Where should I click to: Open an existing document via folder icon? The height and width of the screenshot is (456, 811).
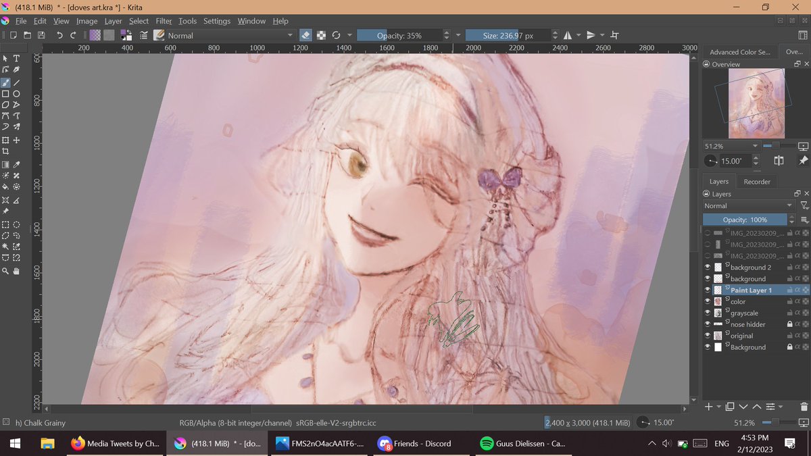coord(27,35)
